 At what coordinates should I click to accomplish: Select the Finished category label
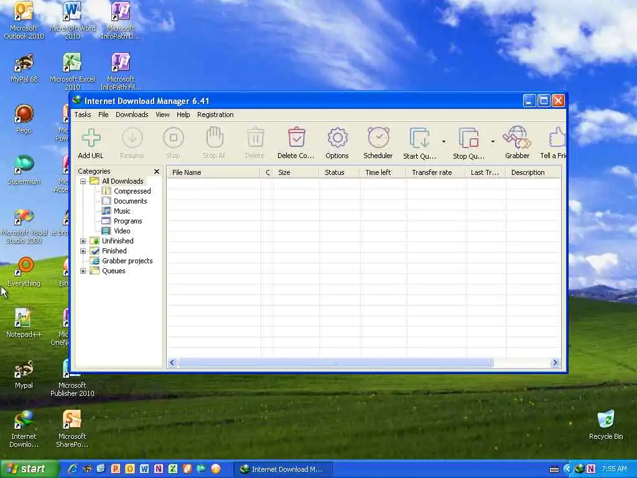tap(114, 251)
